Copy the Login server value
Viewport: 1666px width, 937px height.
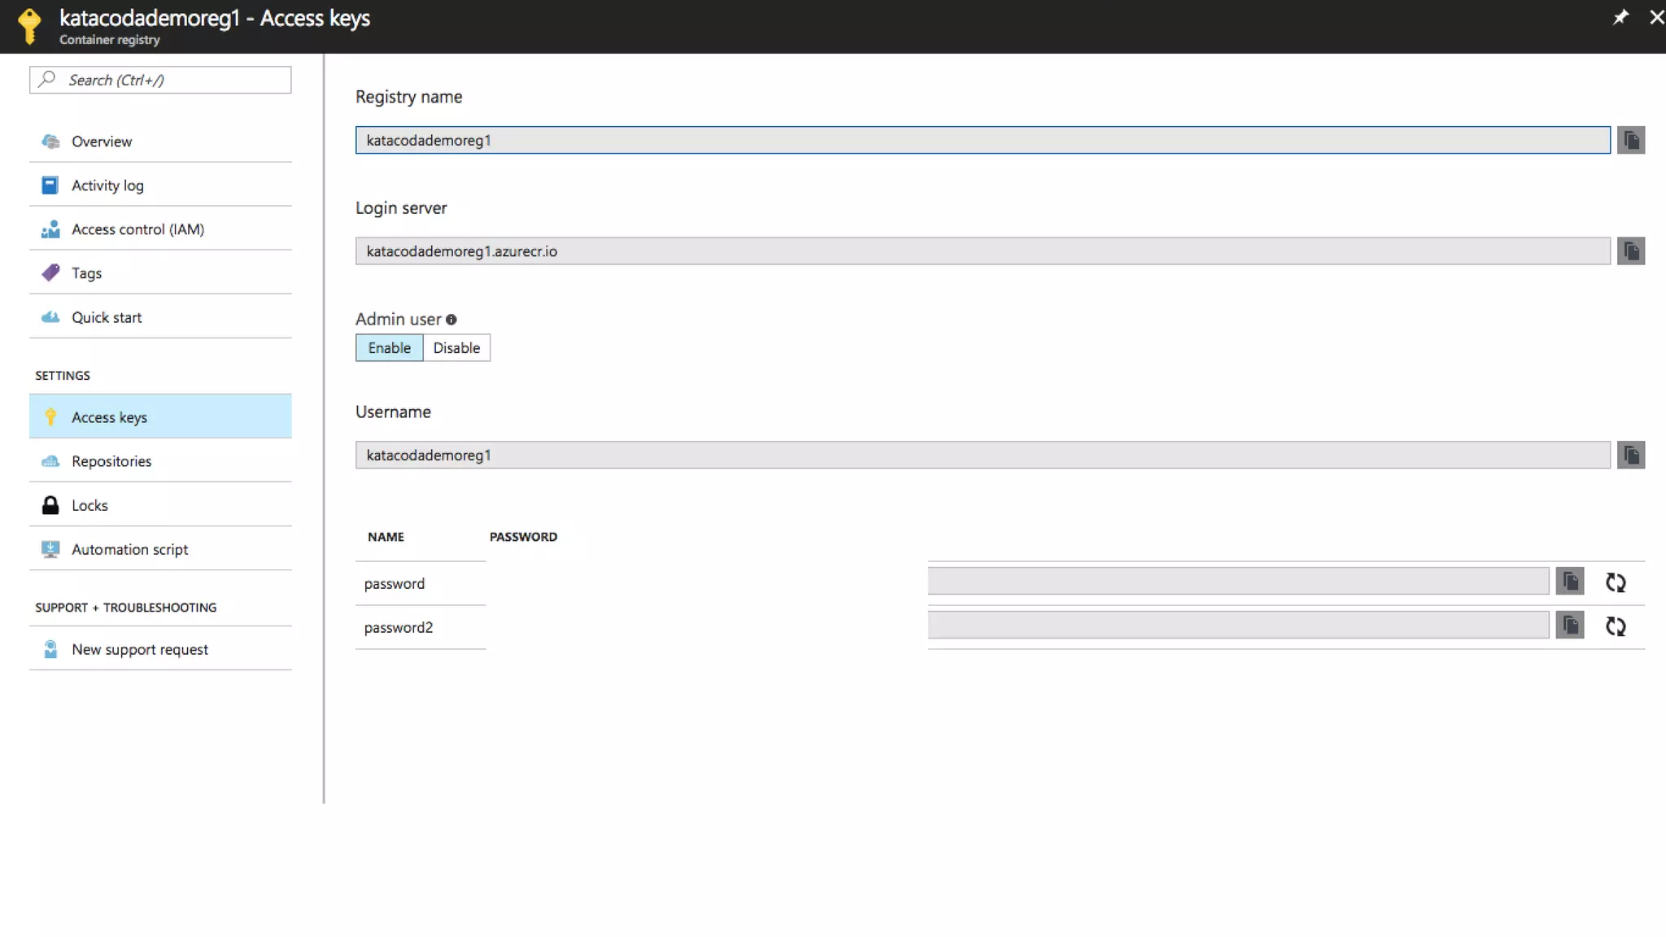[1630, 251]
